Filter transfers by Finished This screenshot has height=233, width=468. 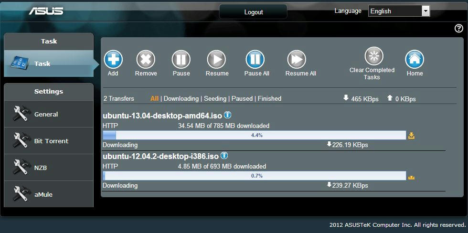point(269,98)
